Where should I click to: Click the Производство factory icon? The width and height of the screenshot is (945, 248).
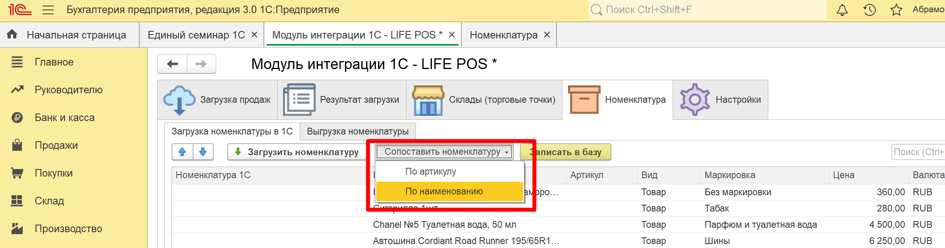(x=17, y=229)
